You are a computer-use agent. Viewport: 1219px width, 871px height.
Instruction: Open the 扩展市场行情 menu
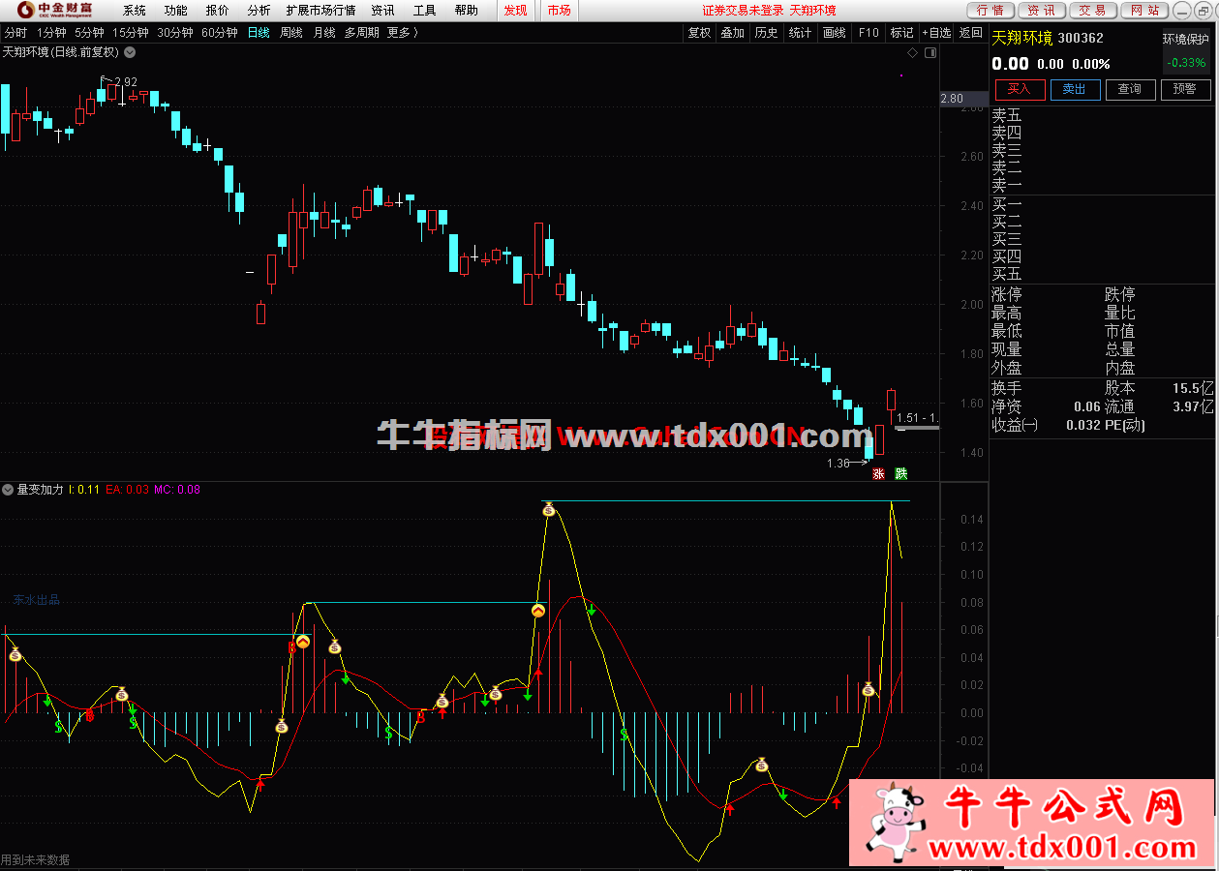320,11
